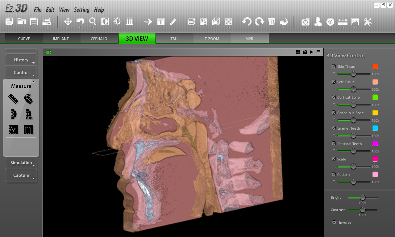395x237 pixels.
Task: Select the 3D angle measure tool
Action: (x=28, y=114)
